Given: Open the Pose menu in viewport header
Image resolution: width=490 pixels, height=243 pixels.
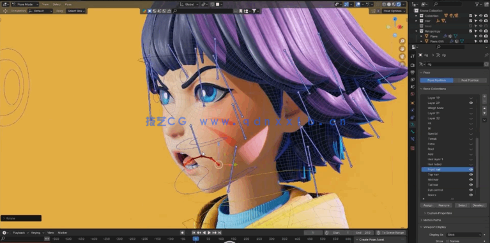Looking at the screenshot, I should click(68, 4).
